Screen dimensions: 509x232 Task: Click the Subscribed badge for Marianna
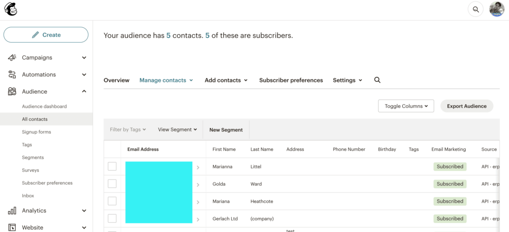tap(450, 167)
